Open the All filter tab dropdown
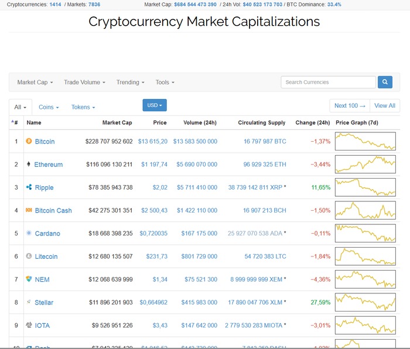410x349 pixels. point(20,107)
